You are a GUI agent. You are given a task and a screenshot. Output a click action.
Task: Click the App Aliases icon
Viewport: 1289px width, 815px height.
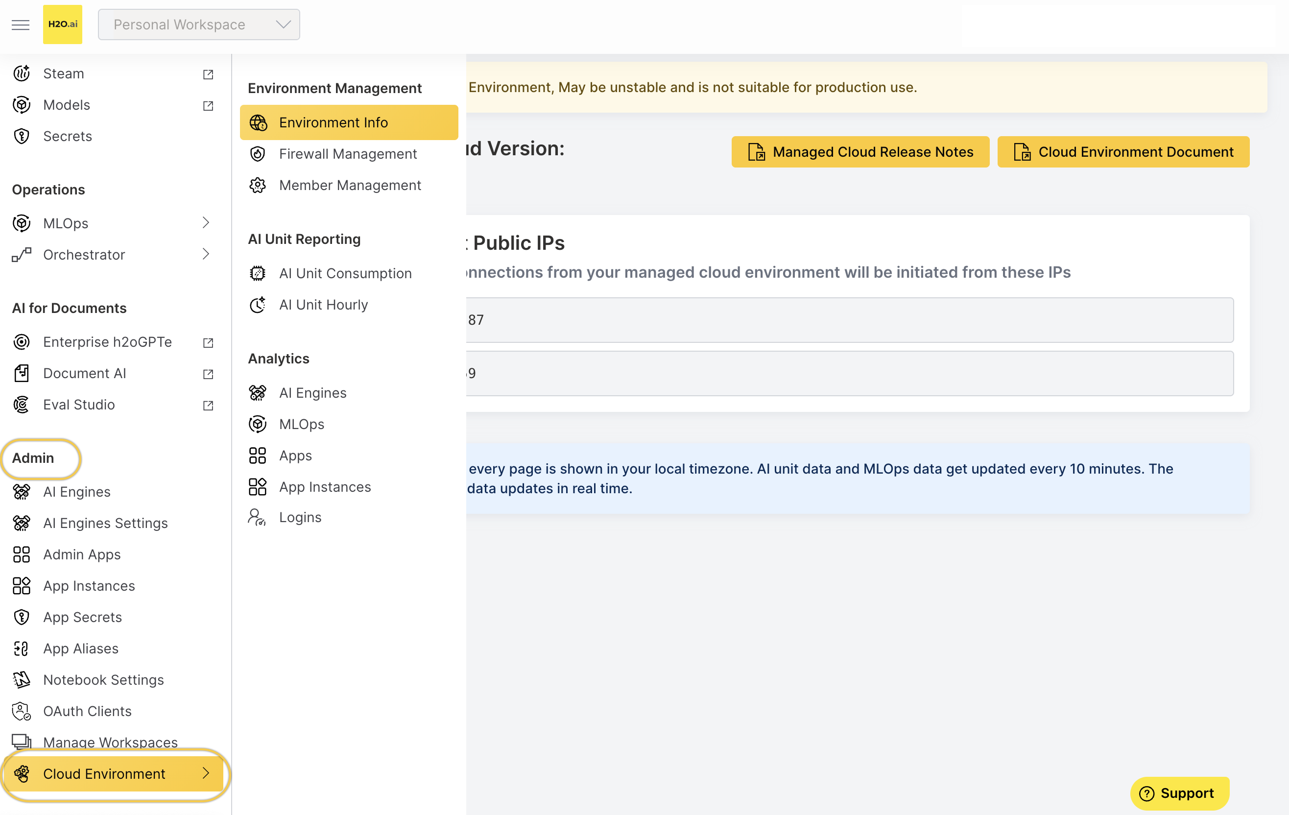click(22, 648)
